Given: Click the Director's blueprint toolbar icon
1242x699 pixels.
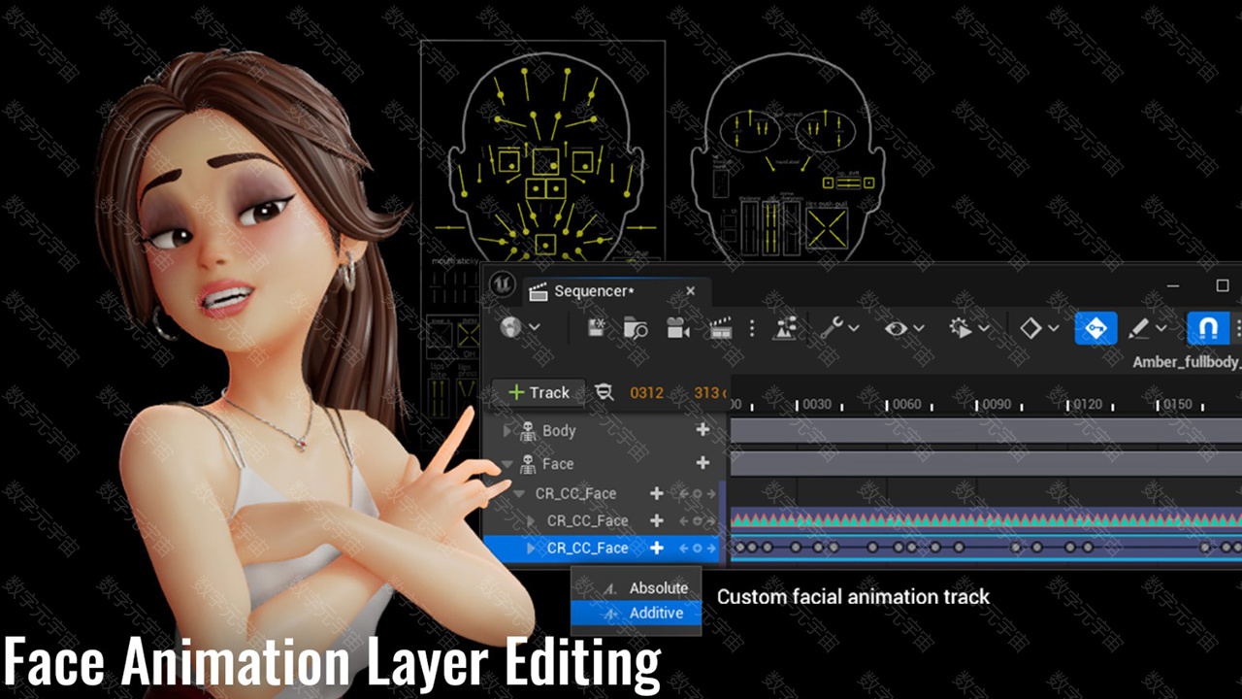Looking at the screenshot, I should (784, 328).
